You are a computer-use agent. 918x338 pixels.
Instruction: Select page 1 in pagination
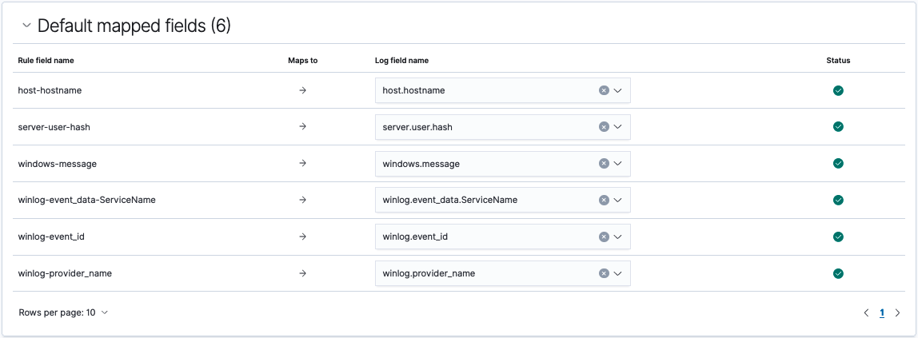click(x=882, y=313)
